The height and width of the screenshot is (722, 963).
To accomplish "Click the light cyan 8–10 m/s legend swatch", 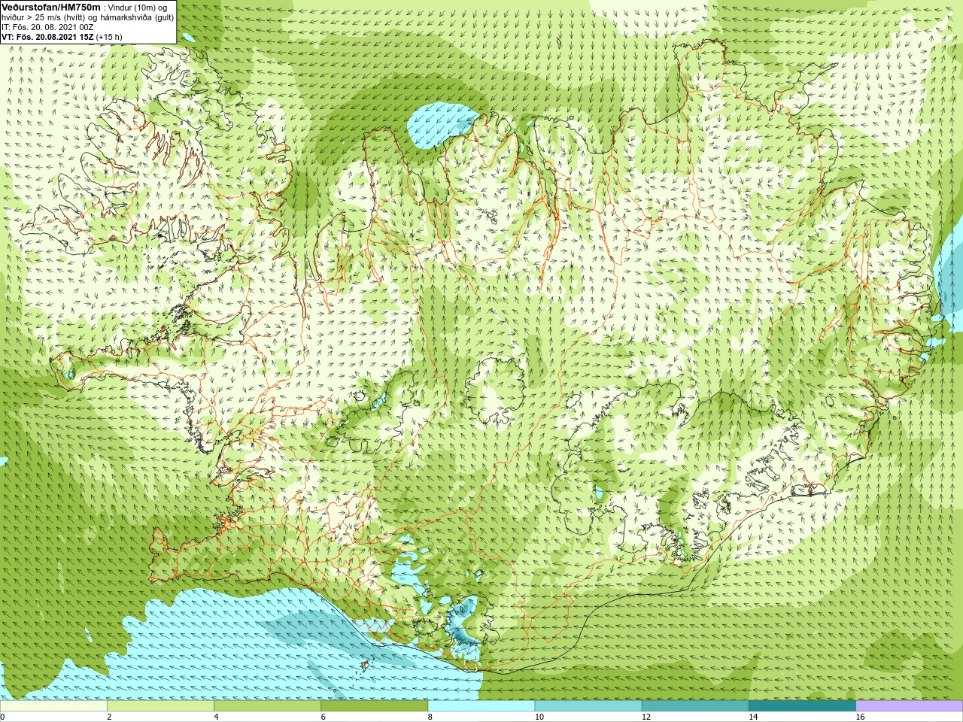I will point(481,706).
